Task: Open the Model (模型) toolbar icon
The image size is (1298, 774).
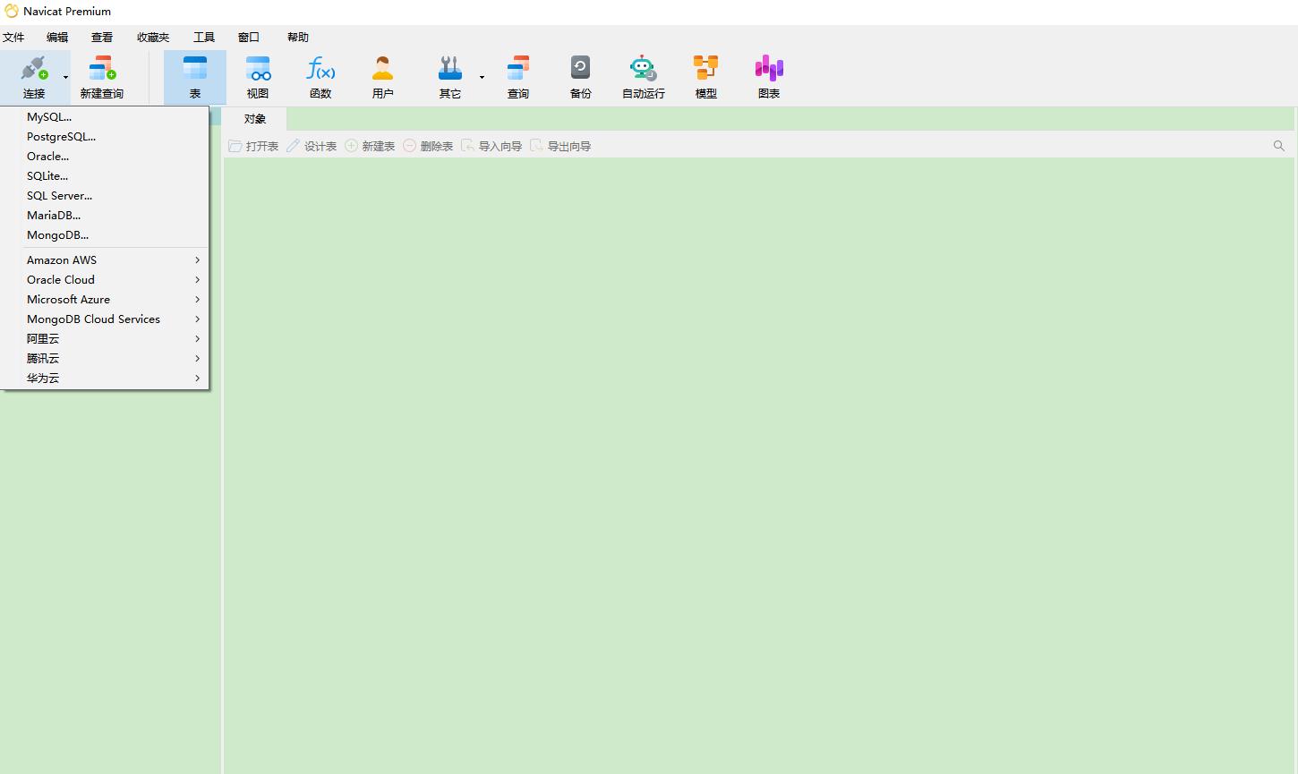Action: (x=705, y=77)
